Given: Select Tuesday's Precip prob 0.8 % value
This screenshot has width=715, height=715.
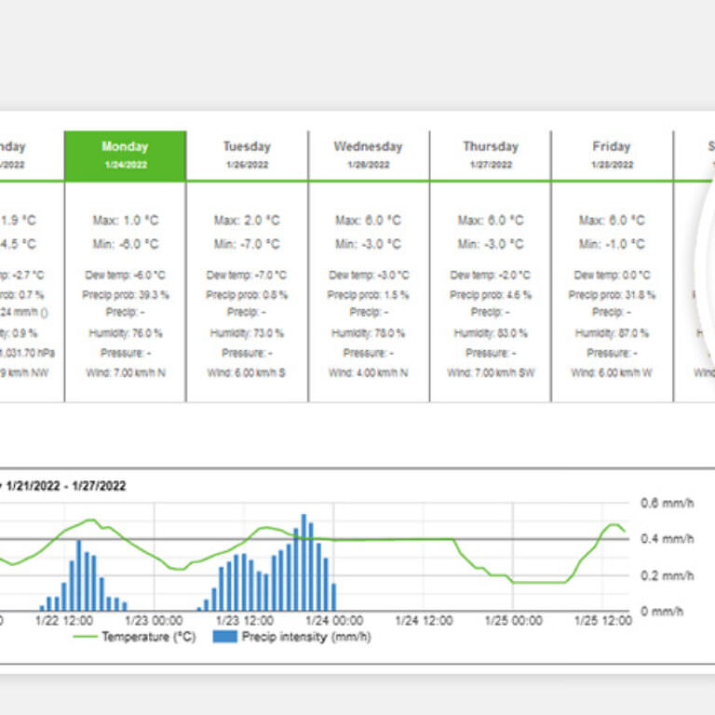Looking at the screenshot, I should tap(247, 295).
